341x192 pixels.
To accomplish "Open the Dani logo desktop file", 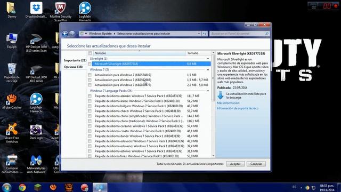I will click(36, 132).
